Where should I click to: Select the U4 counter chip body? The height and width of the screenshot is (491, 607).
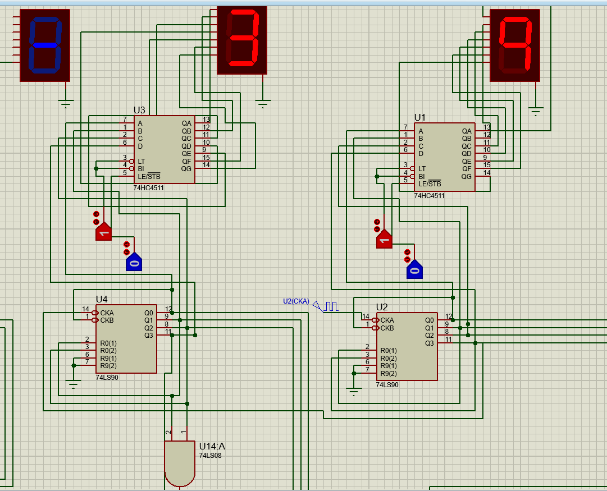(x=126, y=339)
